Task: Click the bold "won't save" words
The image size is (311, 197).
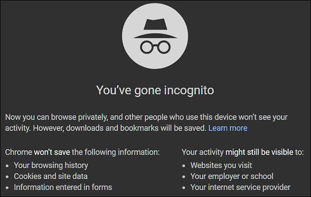Action: click(52, 153)
